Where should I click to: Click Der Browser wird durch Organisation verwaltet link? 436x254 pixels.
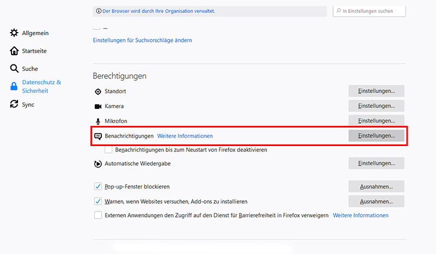pyautogui.click(x=159, y=11)
